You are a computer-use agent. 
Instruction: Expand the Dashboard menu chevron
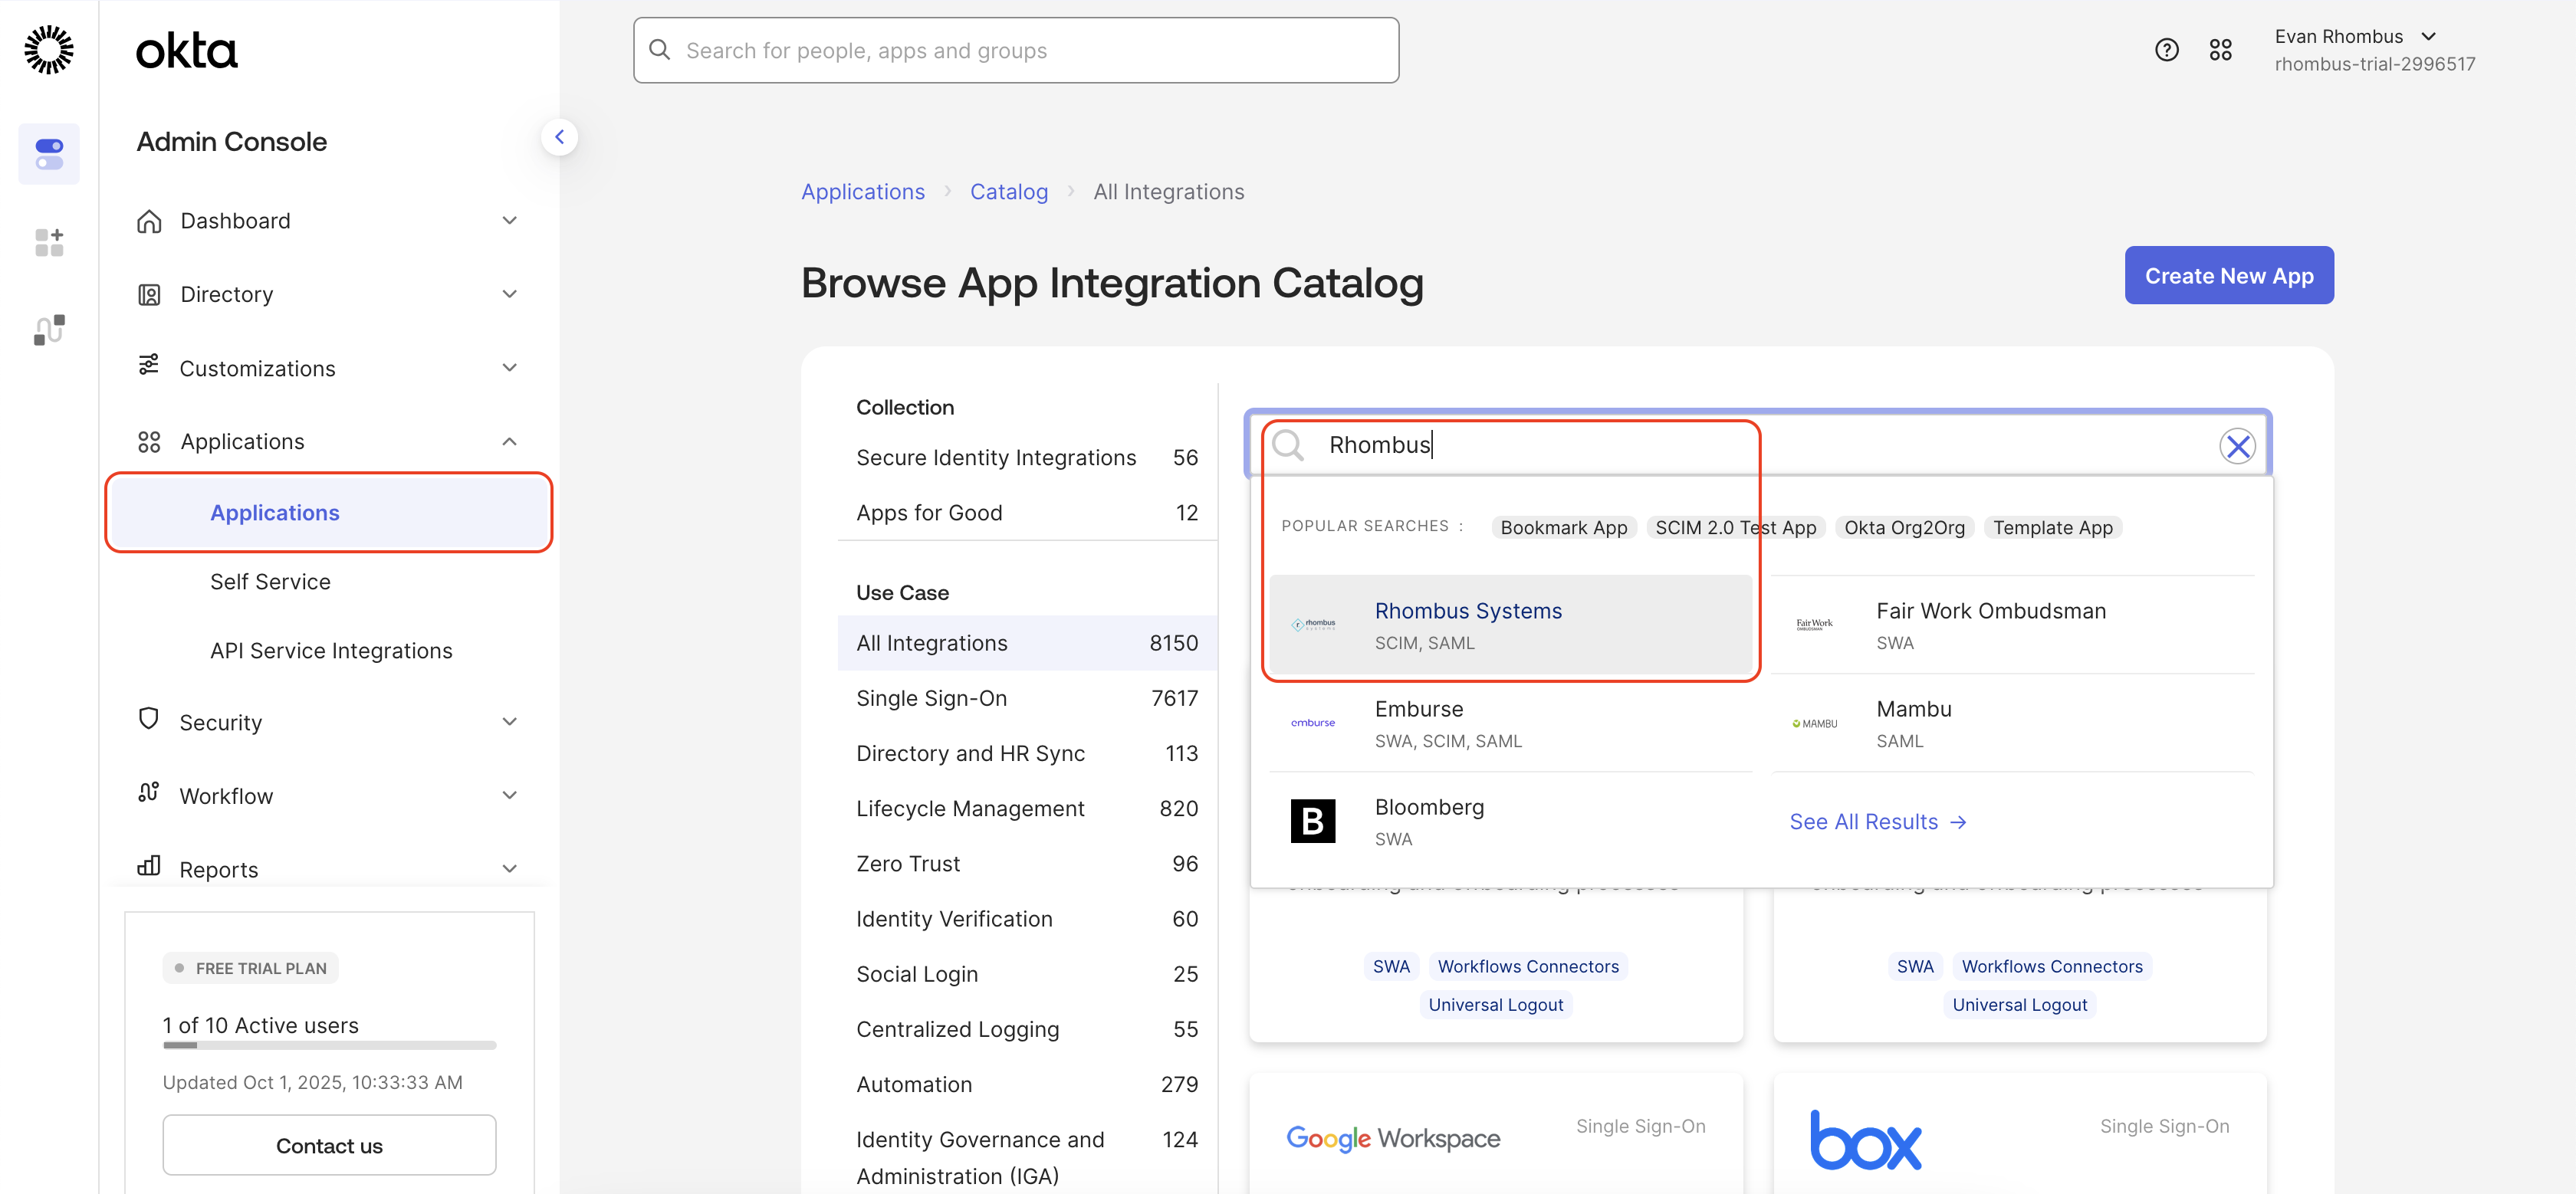510,221
